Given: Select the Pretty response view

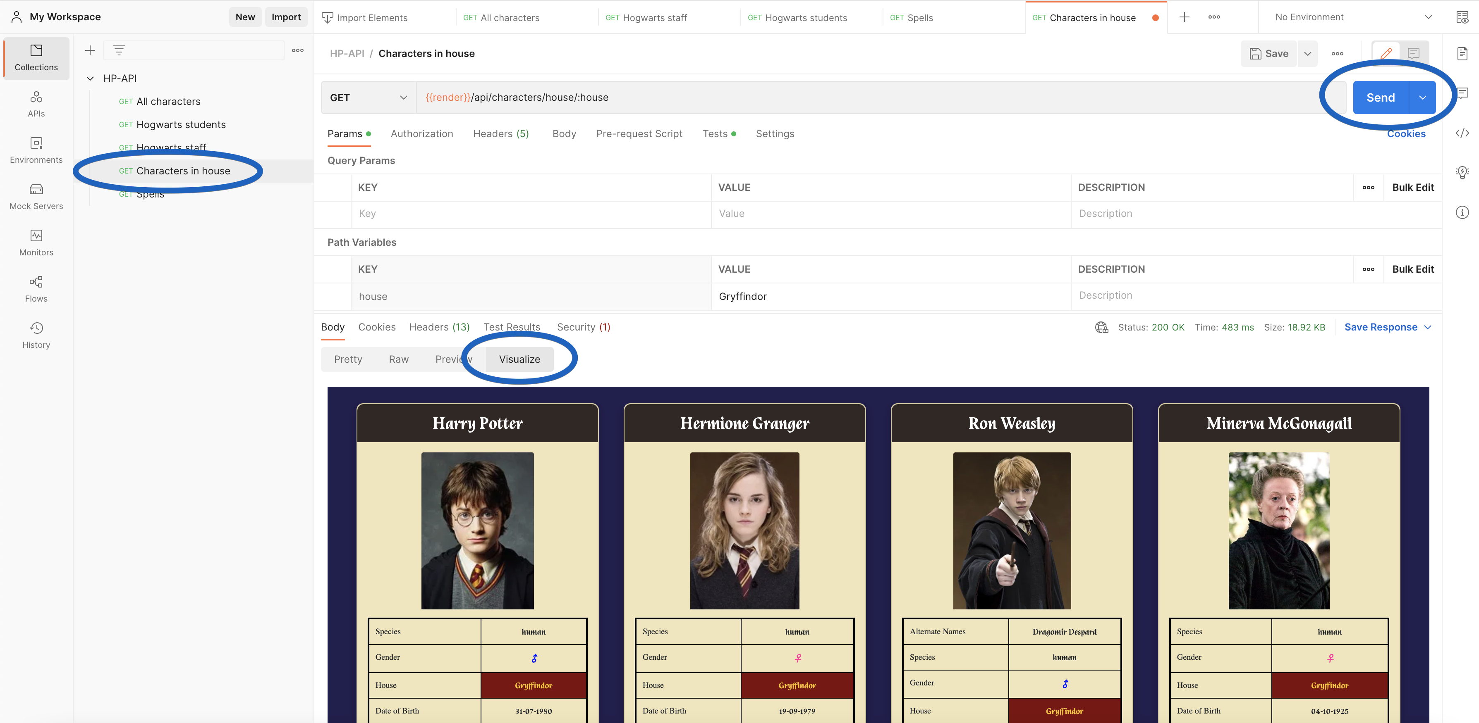Looking at the screenshot, I should (x=348, y=359).
